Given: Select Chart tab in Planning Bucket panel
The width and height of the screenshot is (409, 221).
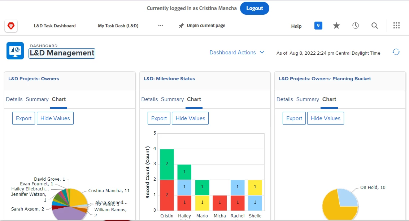Looking at the screenshot, I should [329, 99].
